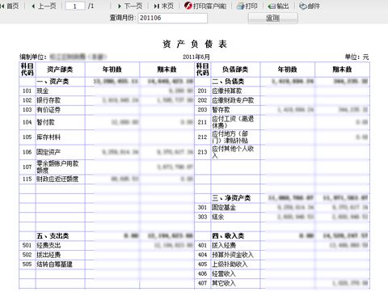Click the 单位: 元 label
This screenshot has height=292, width=388.
tap(356, 57)
